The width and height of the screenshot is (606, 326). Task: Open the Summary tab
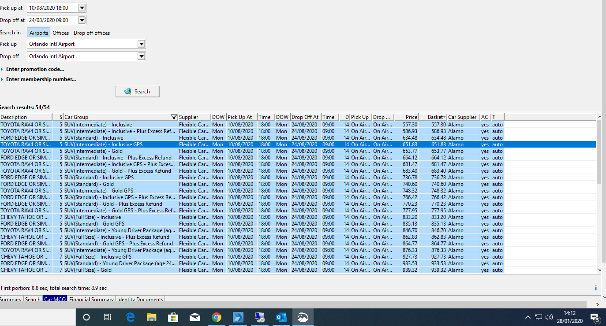click(11, 300)
